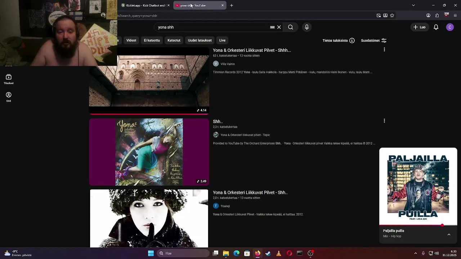461x259 pixels.
Task: Click the YouTube search magnifier button
Action: pos(290,27)
